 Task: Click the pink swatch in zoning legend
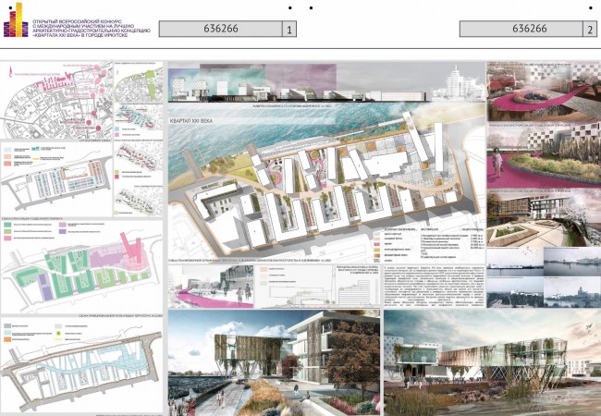[x=7, y=238]
